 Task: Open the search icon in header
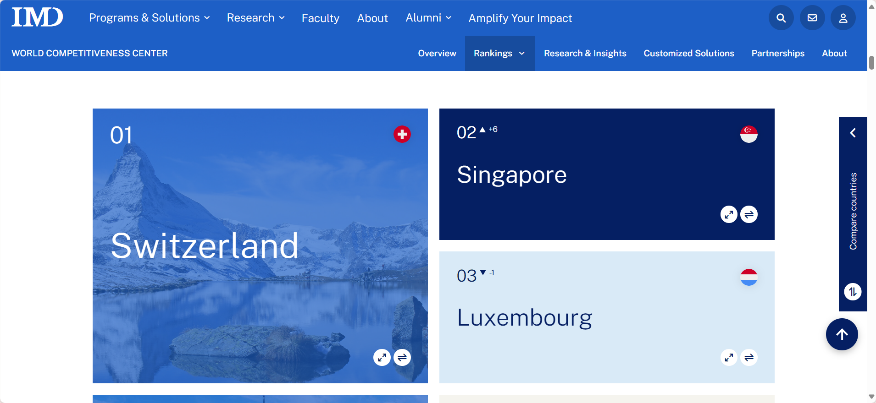(x=781, y=18)
